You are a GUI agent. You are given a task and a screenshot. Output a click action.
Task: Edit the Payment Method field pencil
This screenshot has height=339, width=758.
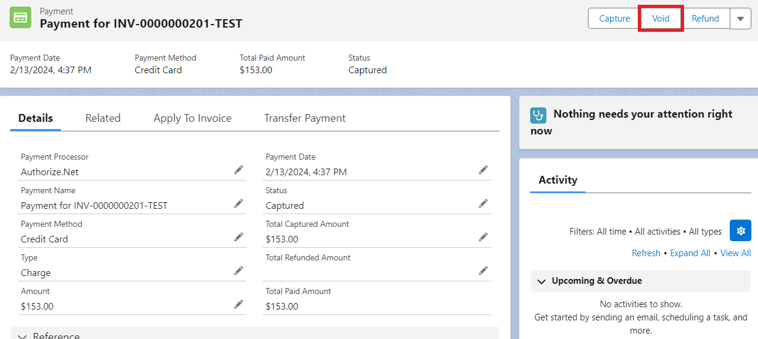[x=239, y=237]
